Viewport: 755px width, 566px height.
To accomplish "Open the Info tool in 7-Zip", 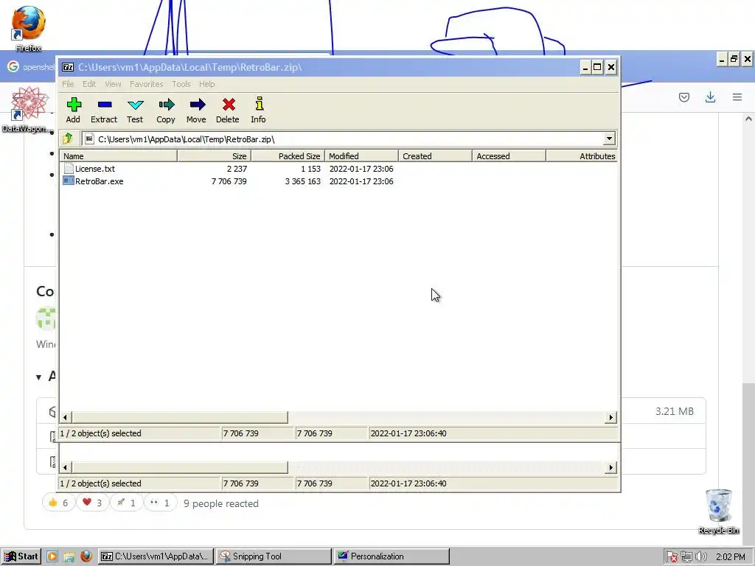I will click(259, 110).
